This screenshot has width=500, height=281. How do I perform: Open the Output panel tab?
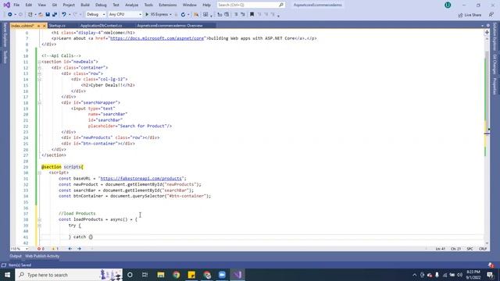pyautogui.click(x=16, y=256)
